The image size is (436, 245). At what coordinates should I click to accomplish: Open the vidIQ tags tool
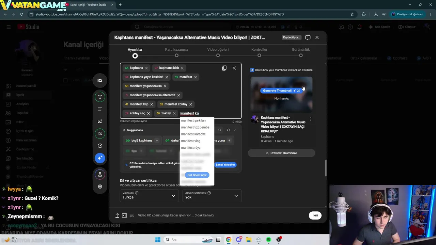(100, 133)
